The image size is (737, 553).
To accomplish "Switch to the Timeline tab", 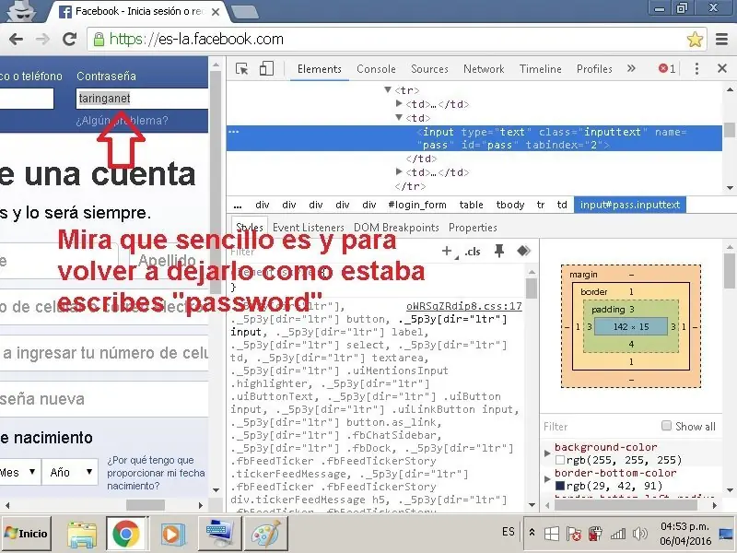I will point(541,69).
